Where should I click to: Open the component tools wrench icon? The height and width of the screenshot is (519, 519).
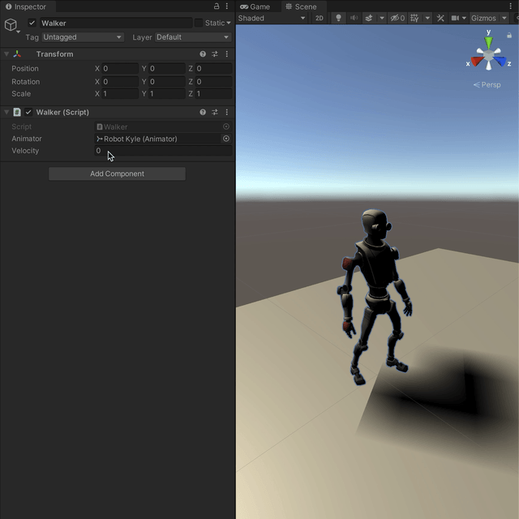(x=440, y=18)
